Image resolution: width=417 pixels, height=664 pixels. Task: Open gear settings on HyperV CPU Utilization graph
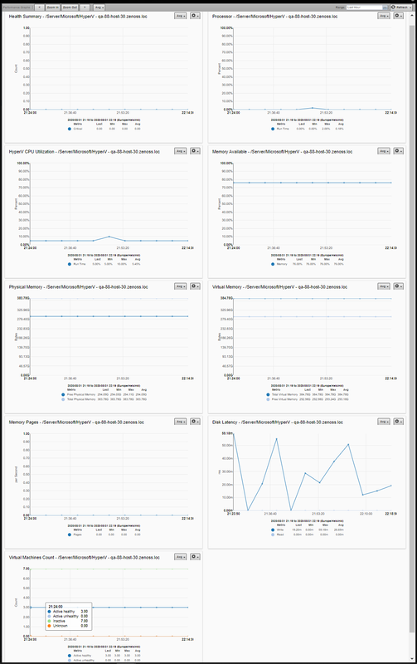point(195,151)
